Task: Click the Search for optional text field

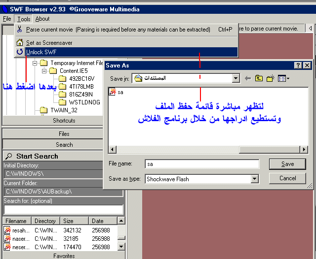Action: point(63,210)
